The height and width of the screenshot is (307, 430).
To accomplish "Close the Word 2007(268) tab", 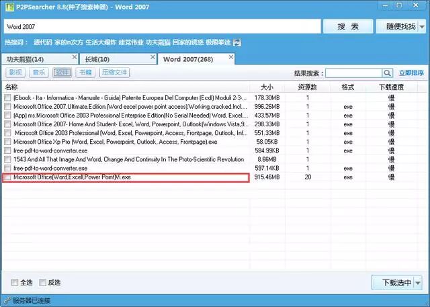I will 231,57.
